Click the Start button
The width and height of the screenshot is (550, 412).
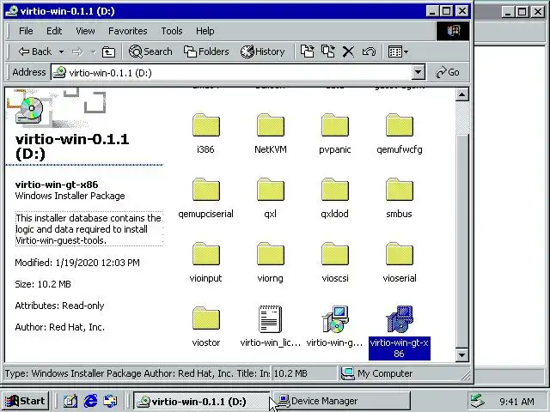point(25,401)
